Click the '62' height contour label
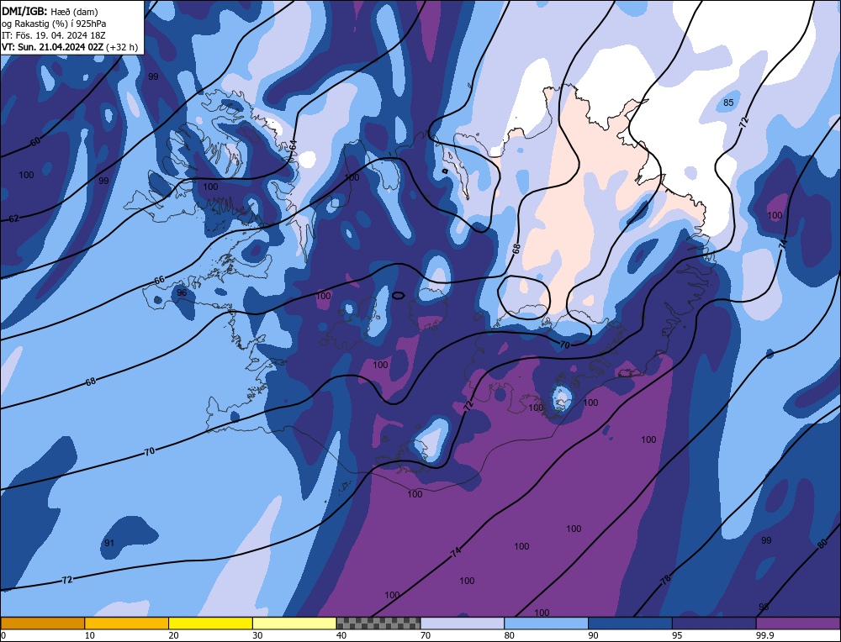Viewport: 841px width, 642px height. (x=14, y=218)
